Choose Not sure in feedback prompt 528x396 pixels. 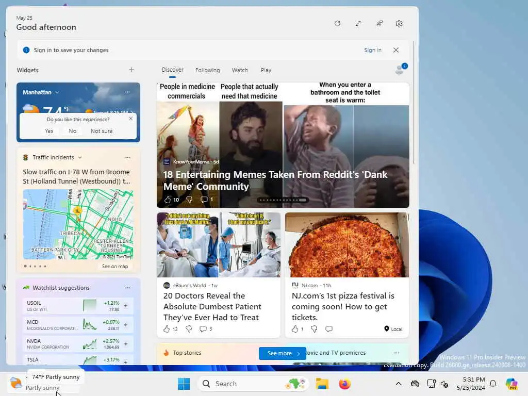click(102, 131)
